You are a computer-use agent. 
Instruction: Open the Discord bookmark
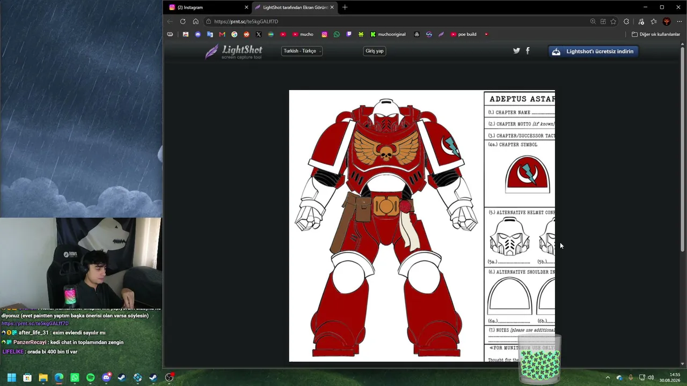pos(198,34)
